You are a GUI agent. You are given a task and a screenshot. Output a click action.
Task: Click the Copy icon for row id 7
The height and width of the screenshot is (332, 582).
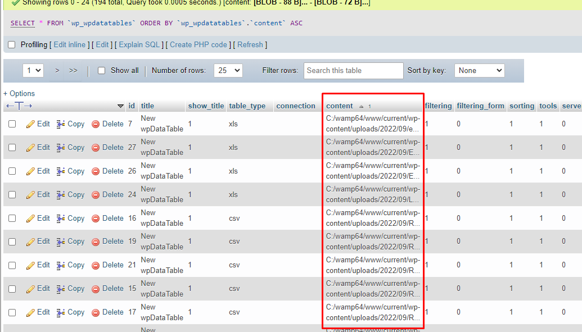tap(61, 124)
